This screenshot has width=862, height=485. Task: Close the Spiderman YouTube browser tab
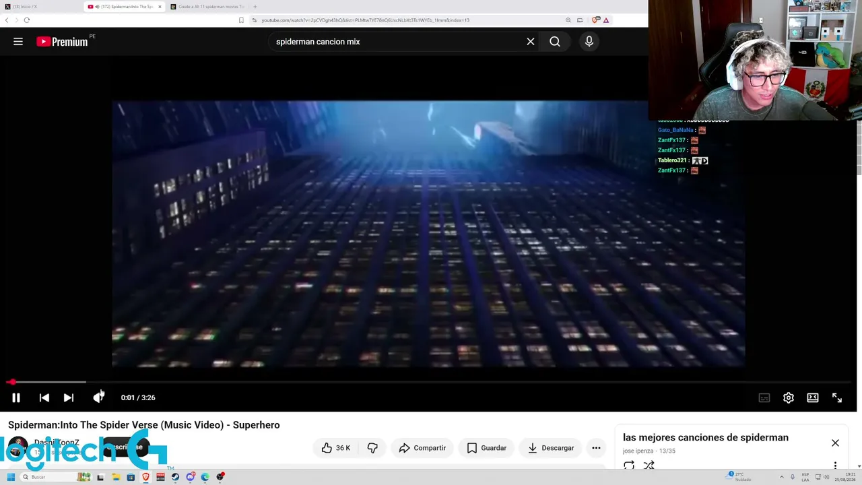[x=160, y=7]
